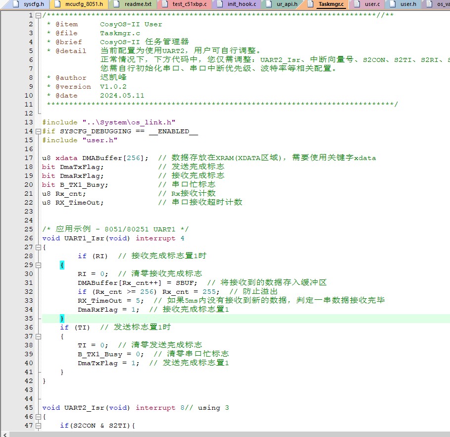
Task: Collapse the if (RI) block at line 29
Action: pyautogui.click(x=38, y=265)
